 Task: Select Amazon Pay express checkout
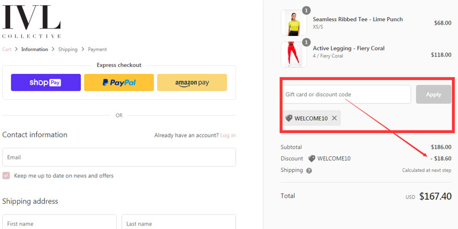tap(192, 82)
